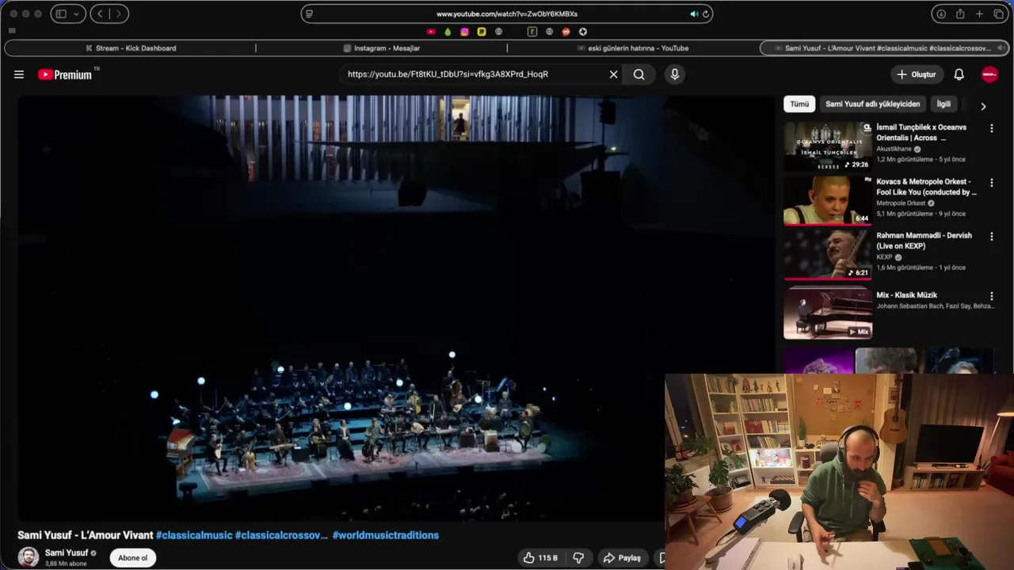Image resolution: width=1014 pixels, height=570 pixels.
Task: Open the Akustikhane channel name
Action: tap(894, 149)
